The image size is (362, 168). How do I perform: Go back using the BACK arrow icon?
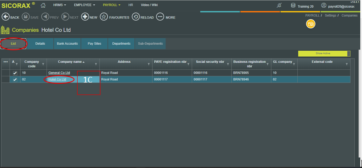click(6, 17)
